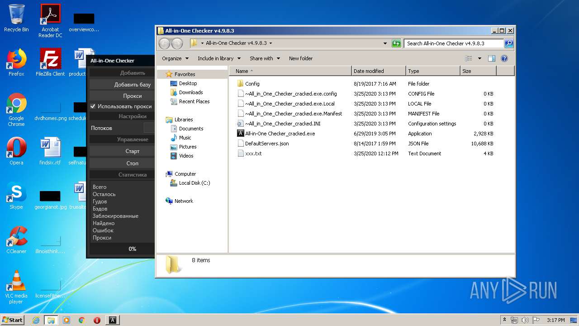Open the Windows Start button
This screenshot has width=579, height=326.
pyautogui.click(x=13, y=320)
